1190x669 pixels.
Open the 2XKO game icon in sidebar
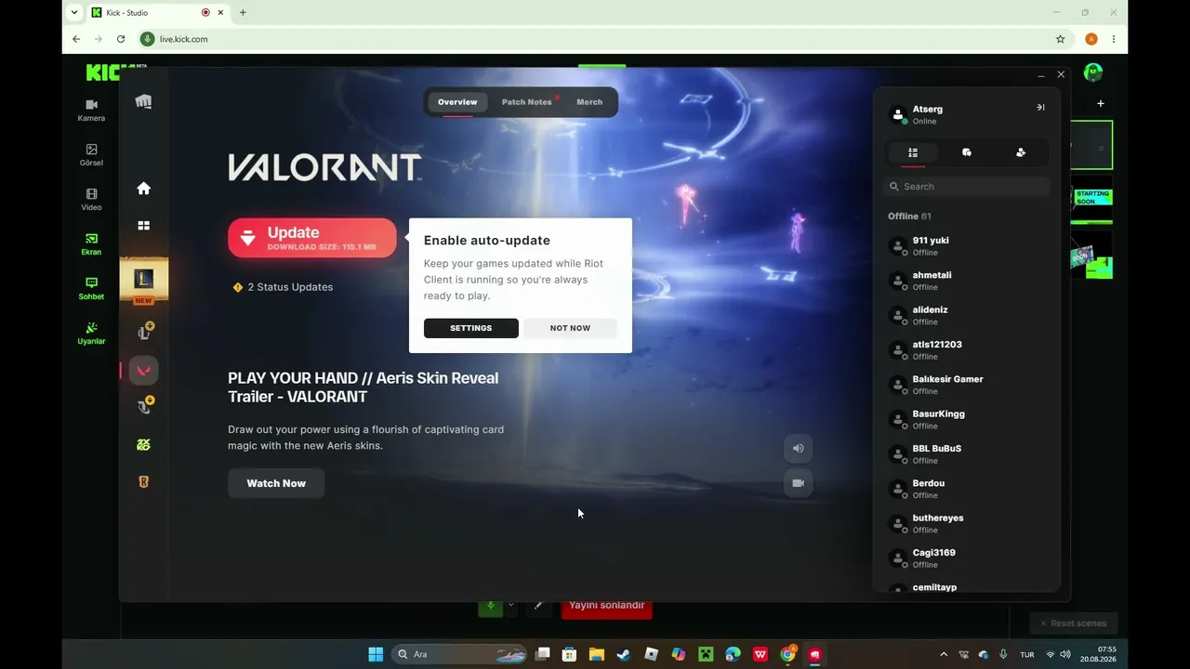coord(143,445)
